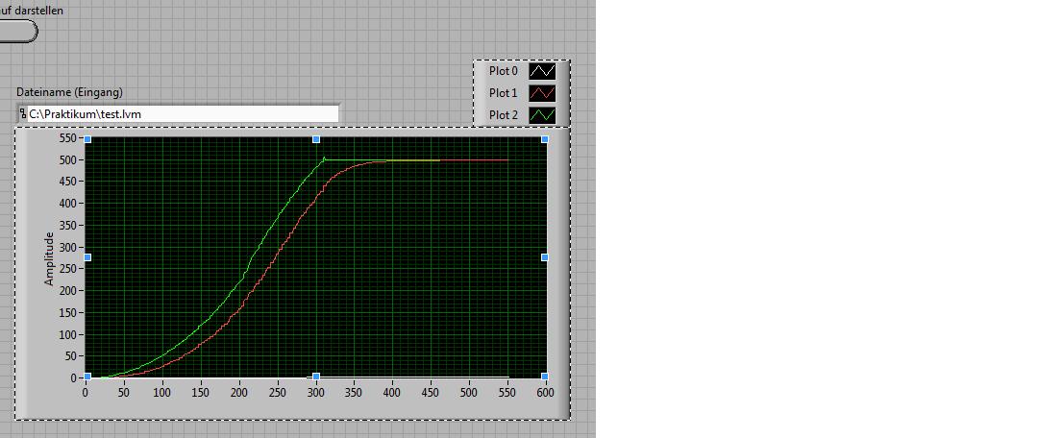Click the Plot 2 green line swatch
Screen dimensions: 1038x438
[542, 115]
